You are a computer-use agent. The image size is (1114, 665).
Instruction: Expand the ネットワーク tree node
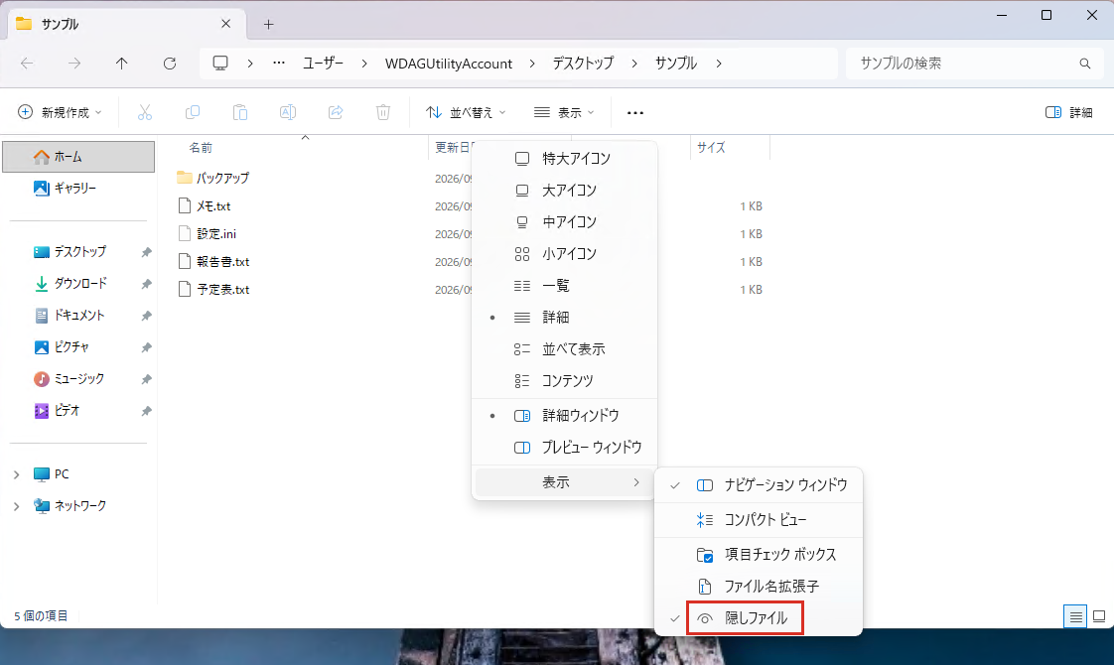(16, 506)
